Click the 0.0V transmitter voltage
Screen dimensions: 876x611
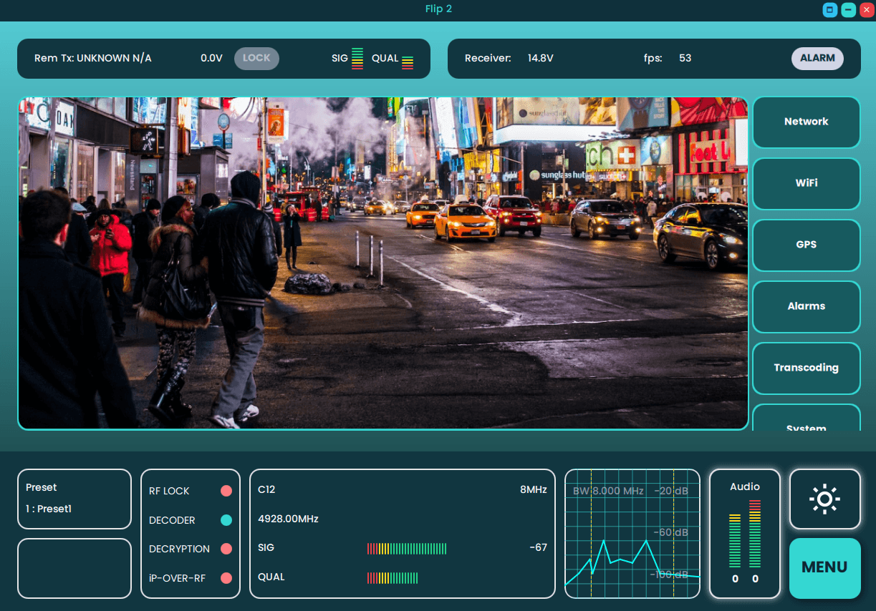coord(211,58)
